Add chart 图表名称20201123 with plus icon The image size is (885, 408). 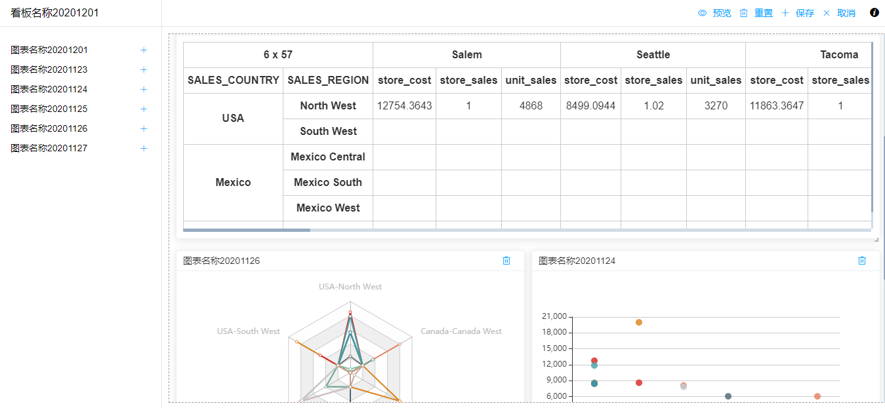click(144, 69)
